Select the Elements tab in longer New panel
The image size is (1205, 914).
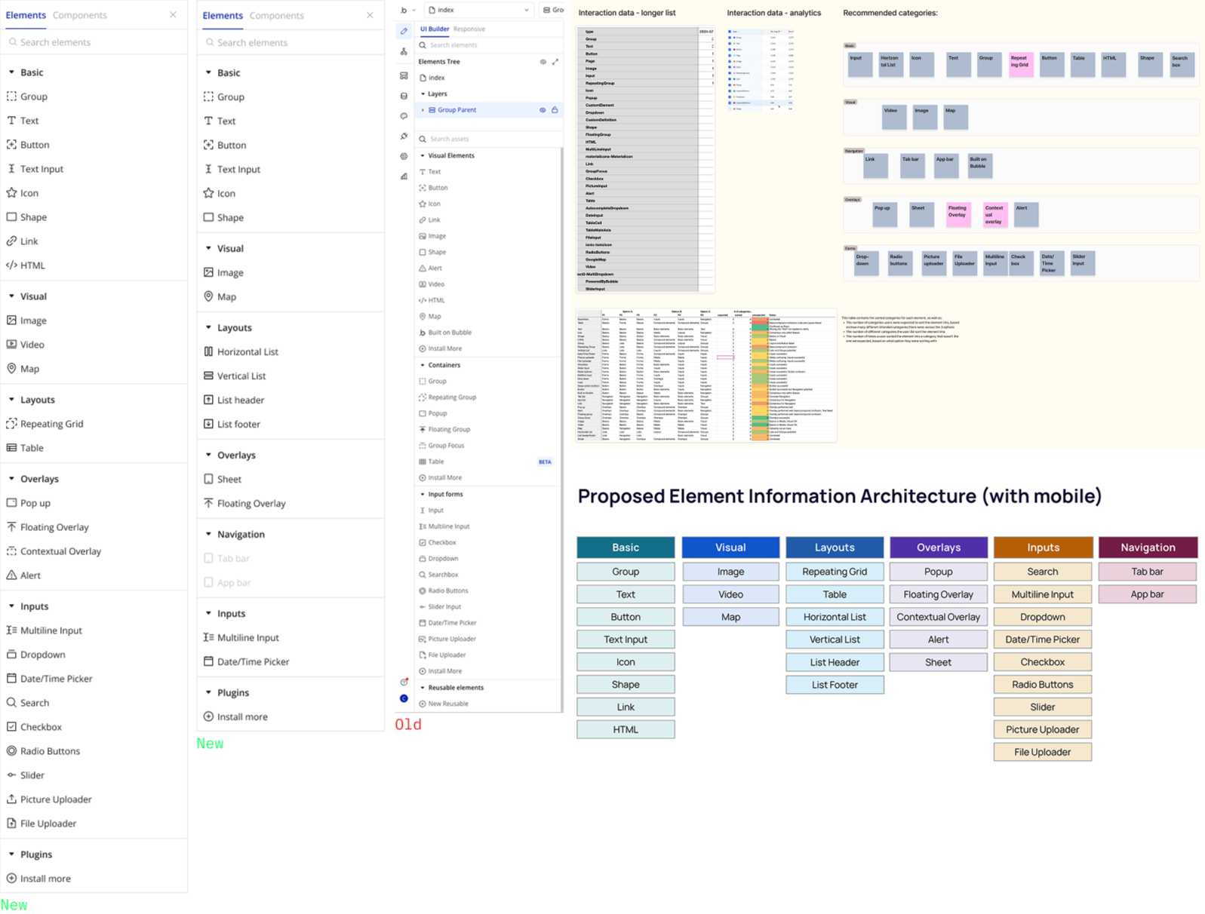click(26, 15)
